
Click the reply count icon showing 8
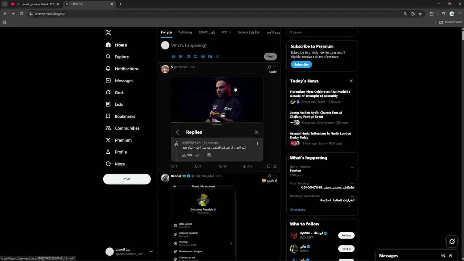(x=174, y=166)
